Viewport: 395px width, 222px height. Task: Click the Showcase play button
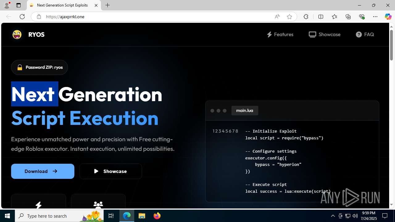point(110,171)
